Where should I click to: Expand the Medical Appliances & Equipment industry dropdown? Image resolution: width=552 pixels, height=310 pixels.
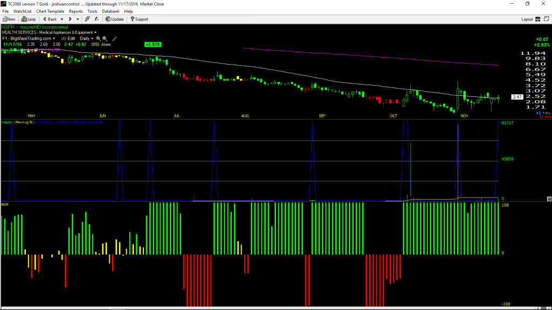coord(95,33)
